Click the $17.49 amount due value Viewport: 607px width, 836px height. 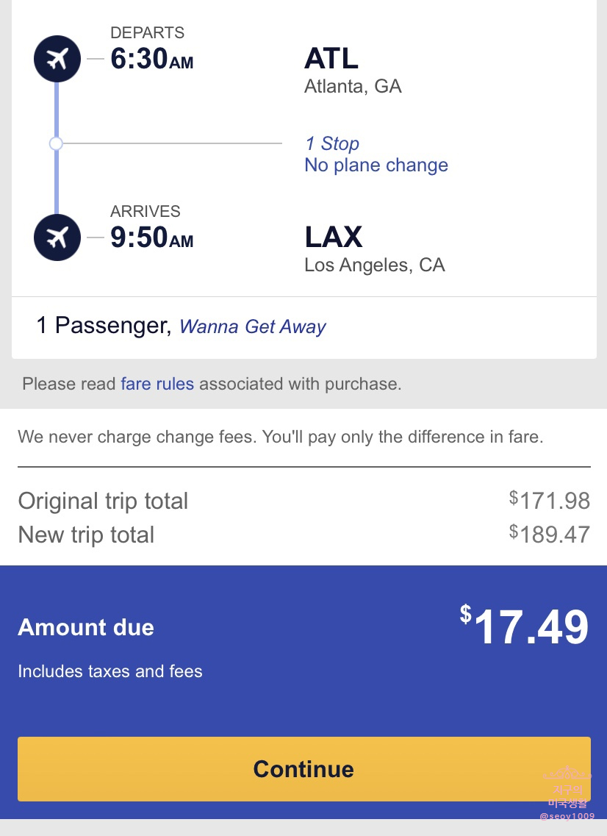[525, 626]
